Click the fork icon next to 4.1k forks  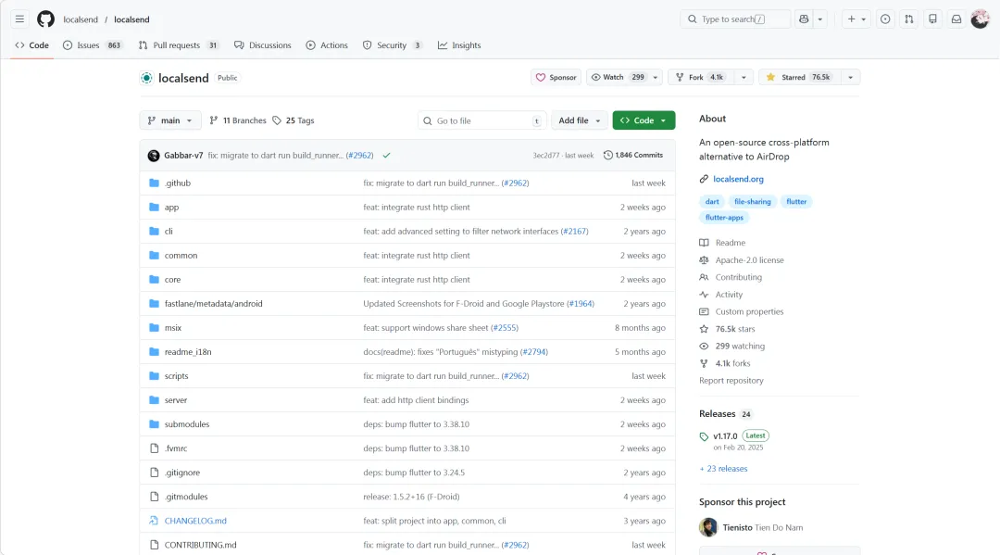704,363
